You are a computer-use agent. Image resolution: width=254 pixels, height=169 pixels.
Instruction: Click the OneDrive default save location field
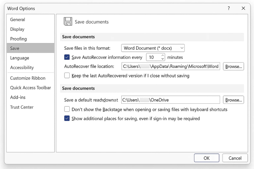click(171, 100)
